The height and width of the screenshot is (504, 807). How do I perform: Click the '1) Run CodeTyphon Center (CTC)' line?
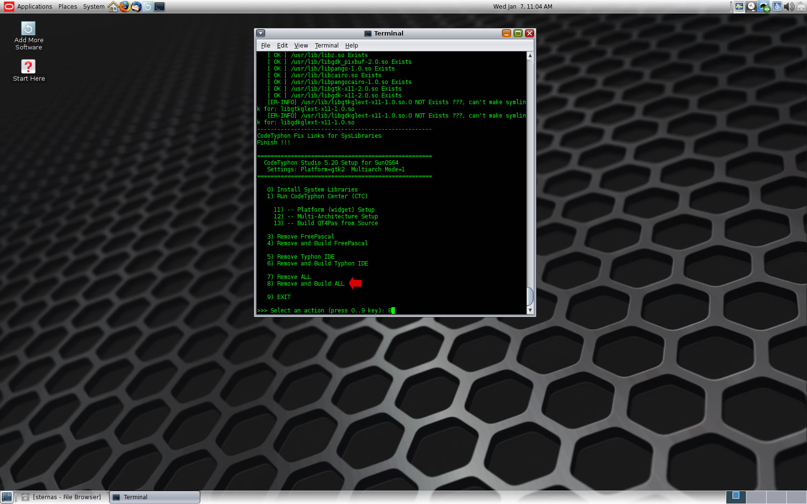[x=317, y=196]
